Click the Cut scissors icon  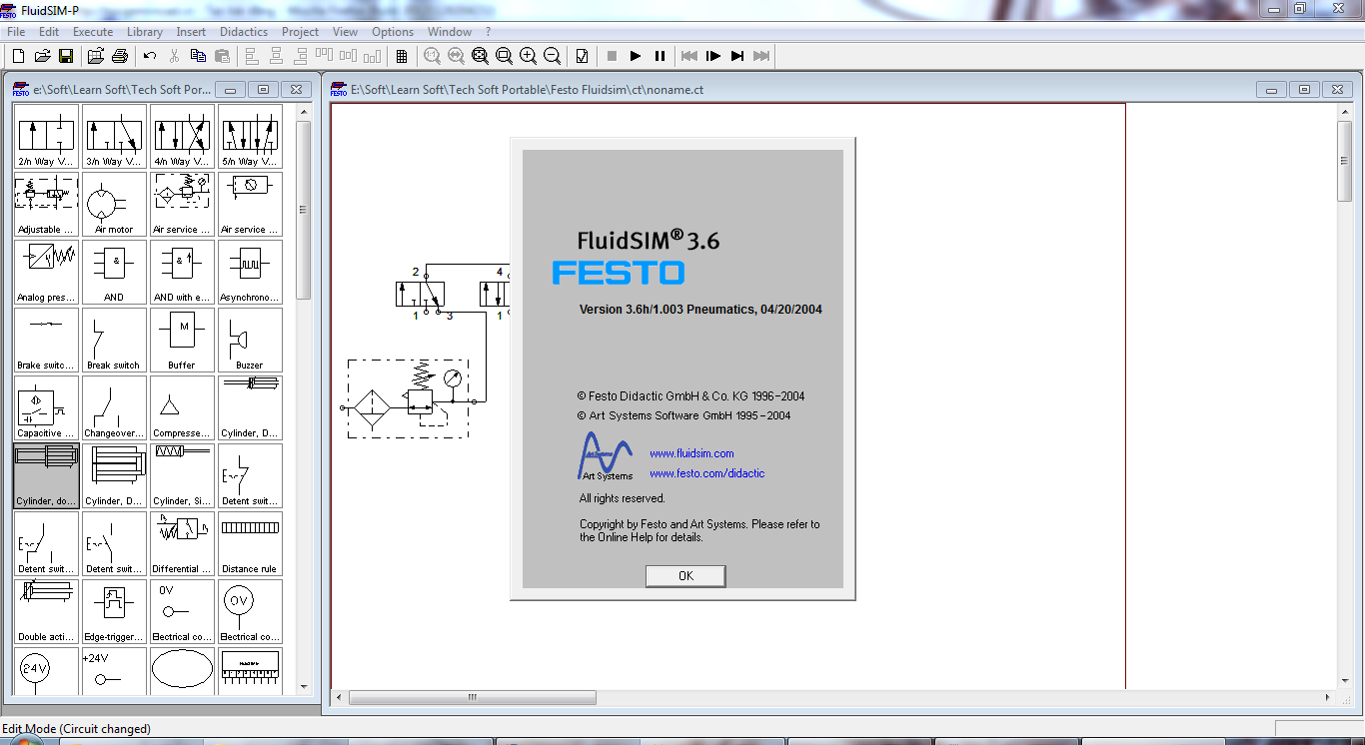[x=174, y=56]
